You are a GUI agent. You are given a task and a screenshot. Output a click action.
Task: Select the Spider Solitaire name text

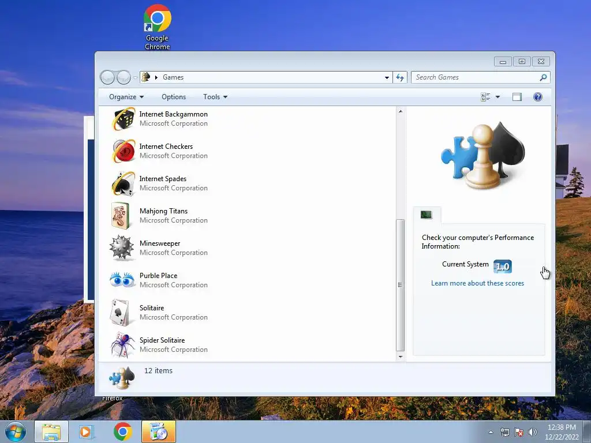(x=162, y=340)
